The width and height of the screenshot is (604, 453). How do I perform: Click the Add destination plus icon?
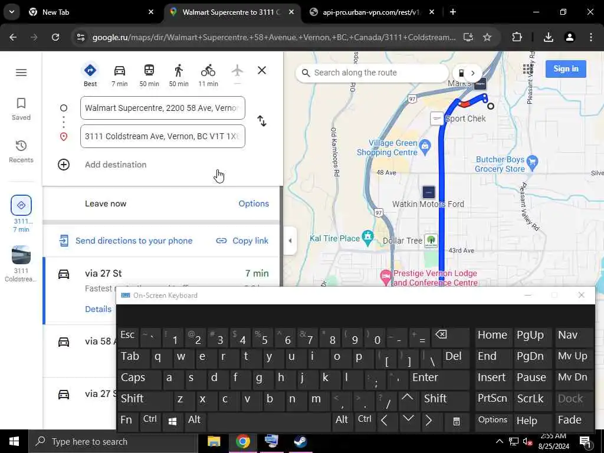(x=64, y=165)
